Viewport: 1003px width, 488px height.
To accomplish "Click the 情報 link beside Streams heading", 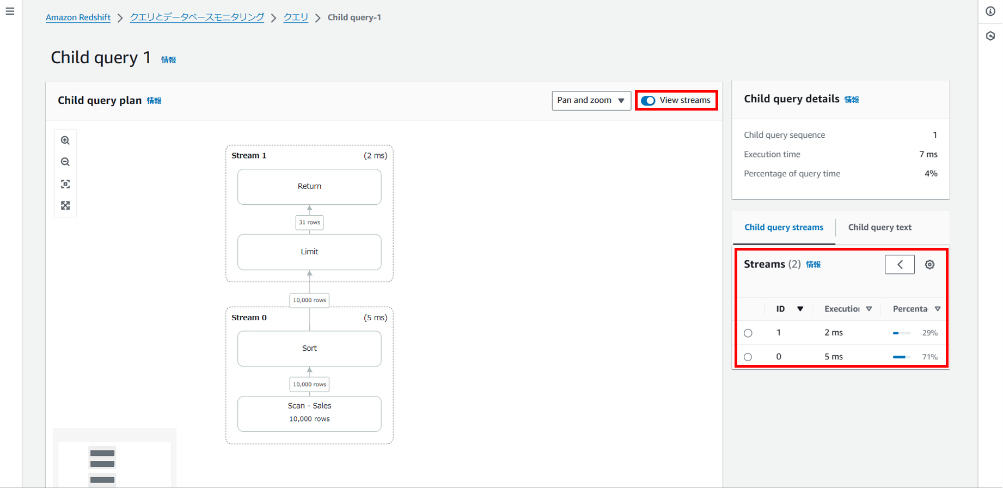I will point(813,265).
